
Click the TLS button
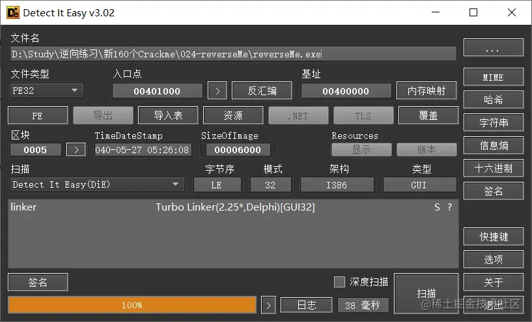coord(363,115)
